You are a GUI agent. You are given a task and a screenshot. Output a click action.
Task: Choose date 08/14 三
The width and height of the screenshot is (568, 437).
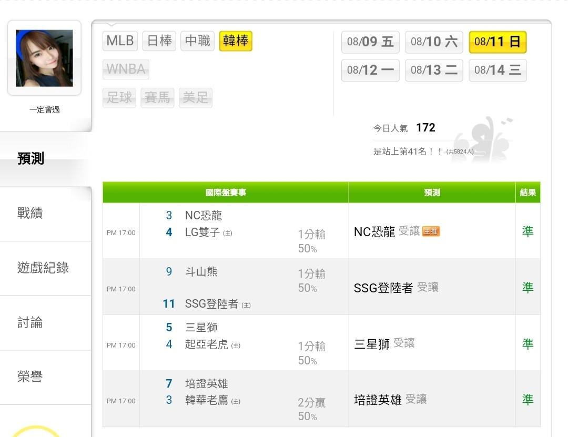(x=498, y=70)
